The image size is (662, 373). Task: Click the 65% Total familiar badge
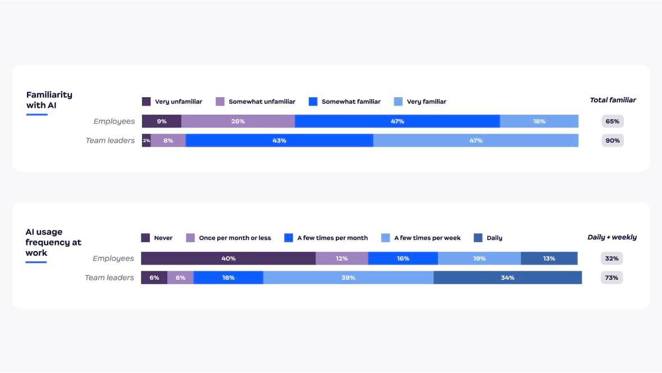(x=613, y=121)
